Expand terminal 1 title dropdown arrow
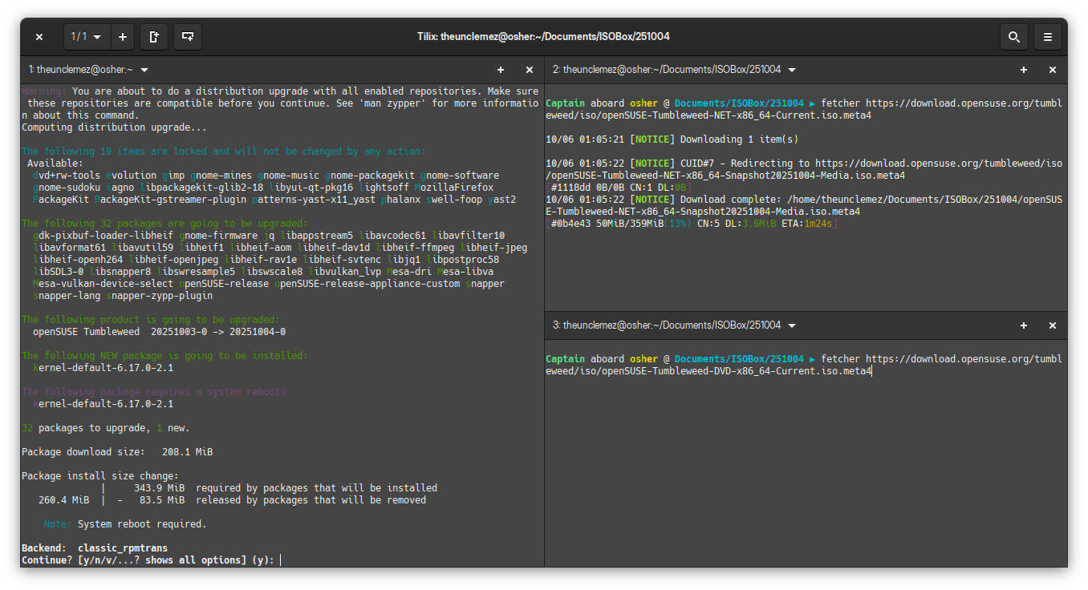The width and height of the screenshot is (1088, 590). pyautogui.click(x=144, y=71)
